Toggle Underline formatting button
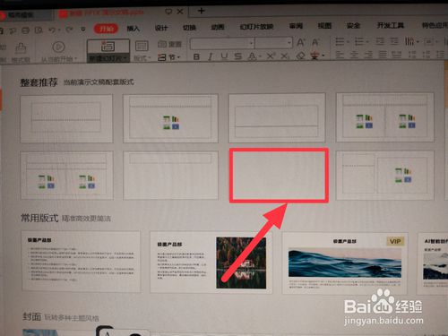Viewport: 448px width, 336px height. click(224, 56)
